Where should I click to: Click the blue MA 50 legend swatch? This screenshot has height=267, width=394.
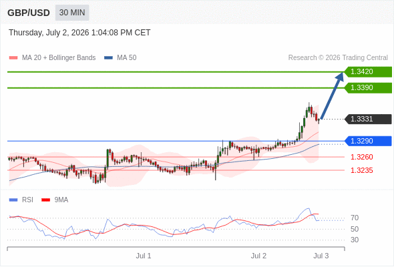click(108, 58)
